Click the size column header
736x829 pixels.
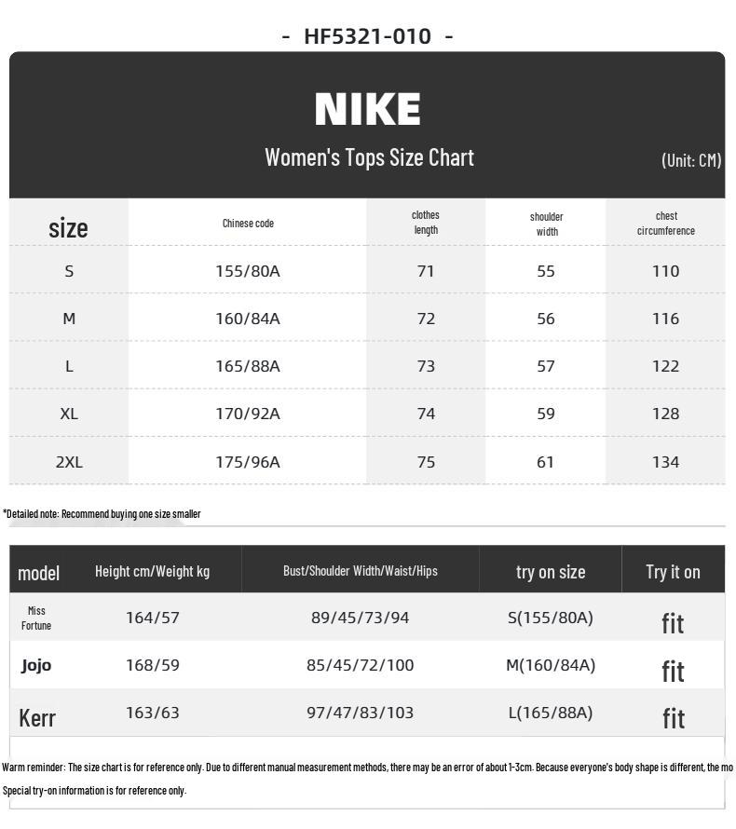pos(68,228)
